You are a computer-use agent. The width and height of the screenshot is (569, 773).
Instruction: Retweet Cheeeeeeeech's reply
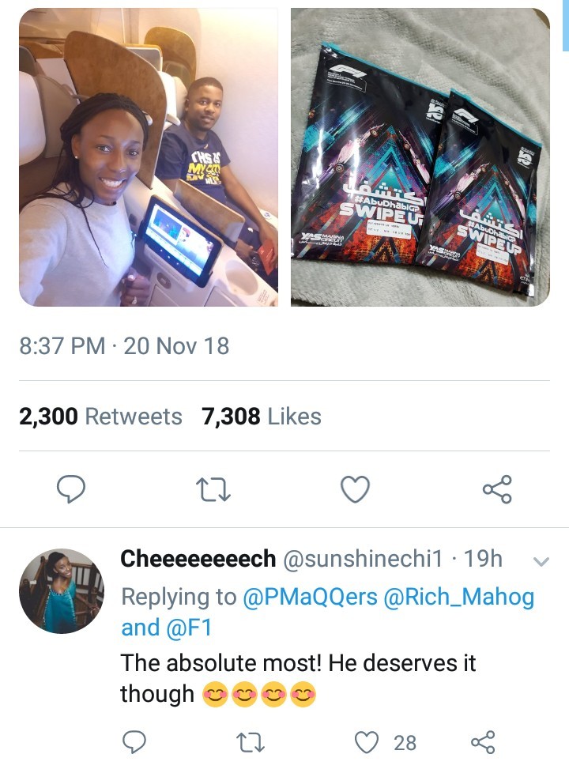[251, 743]
